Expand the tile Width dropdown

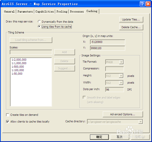[x=121, y=83]
